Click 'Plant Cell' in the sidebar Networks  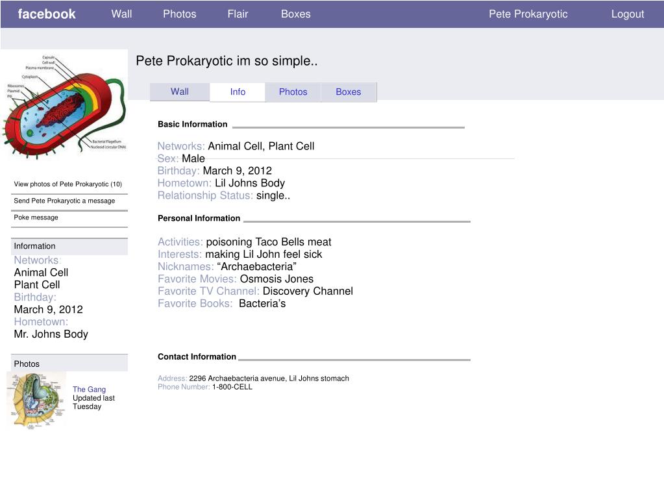pyautogui.click(x=37, y=284)
